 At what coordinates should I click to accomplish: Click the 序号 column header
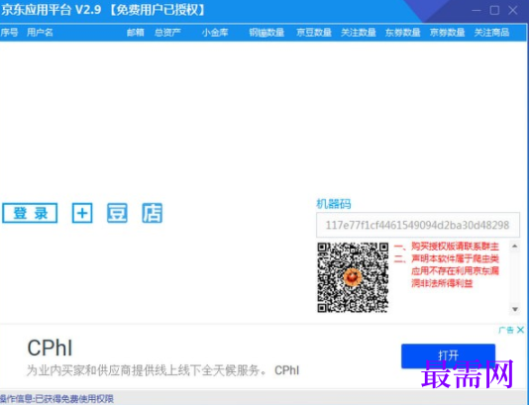(x=9, y=33)
